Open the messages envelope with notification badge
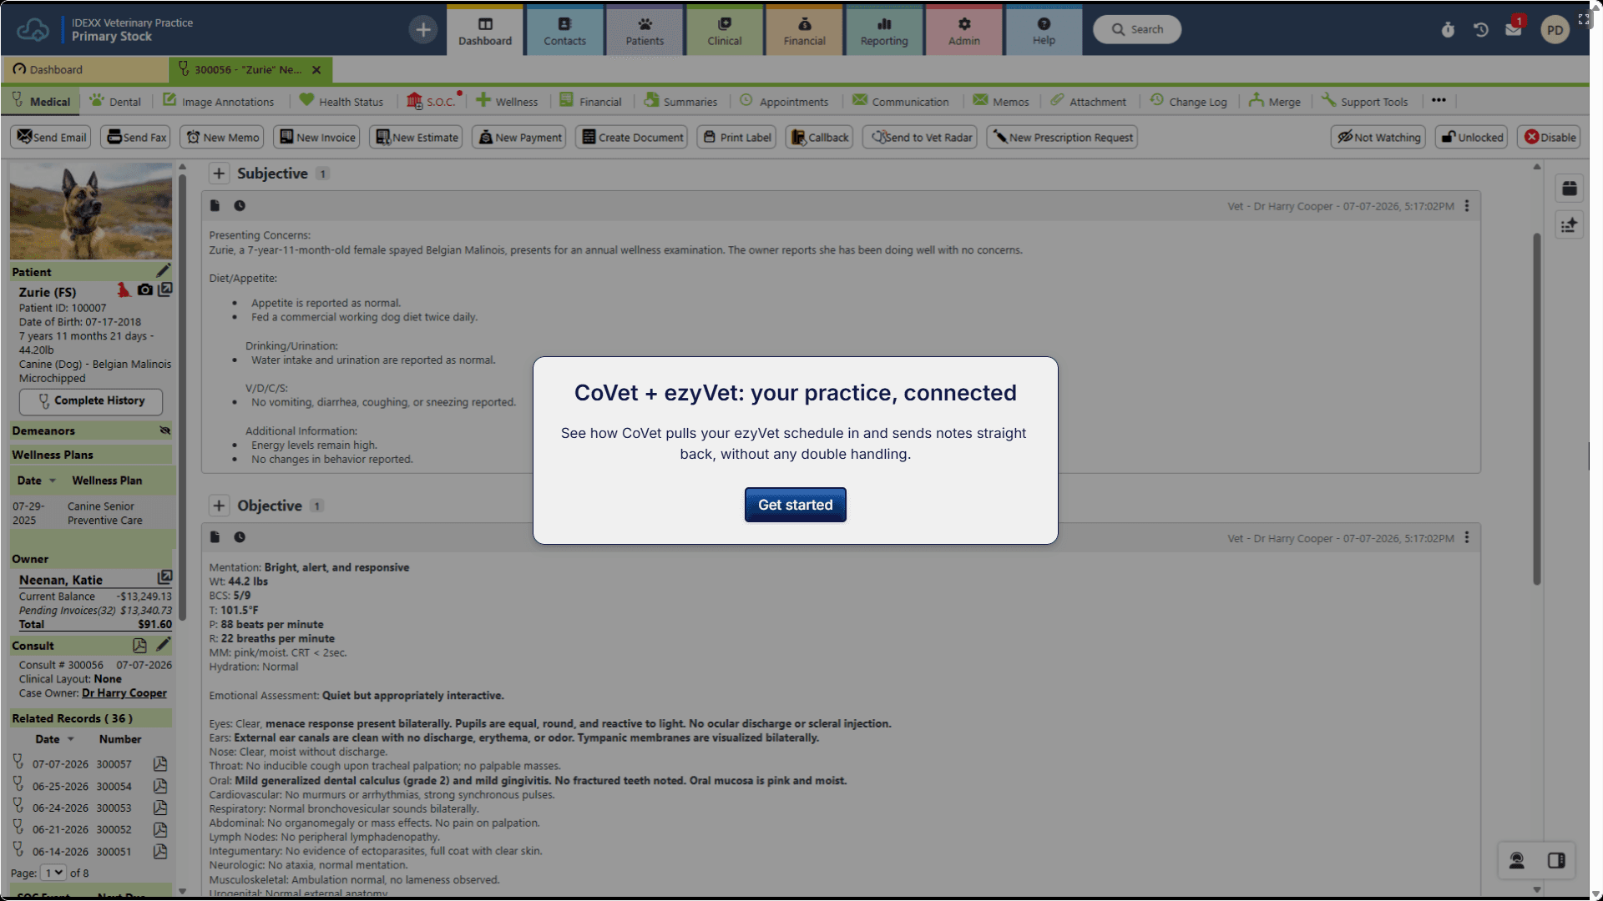Screen dimensions: 1603x901 click(x=1514, y=28)
